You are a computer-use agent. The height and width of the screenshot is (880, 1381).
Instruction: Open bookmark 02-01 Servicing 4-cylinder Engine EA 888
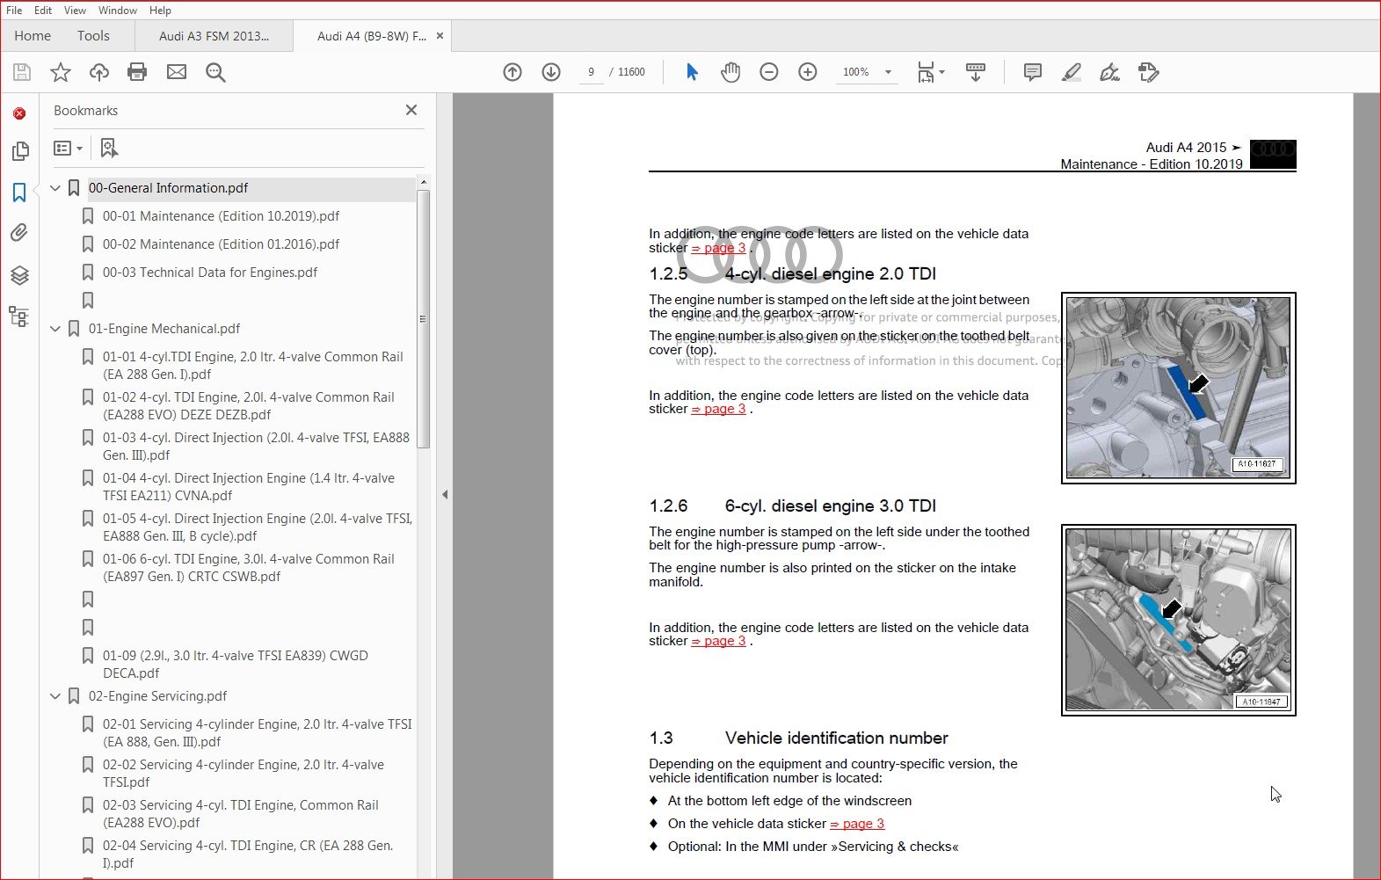click(x=258, y=733)
